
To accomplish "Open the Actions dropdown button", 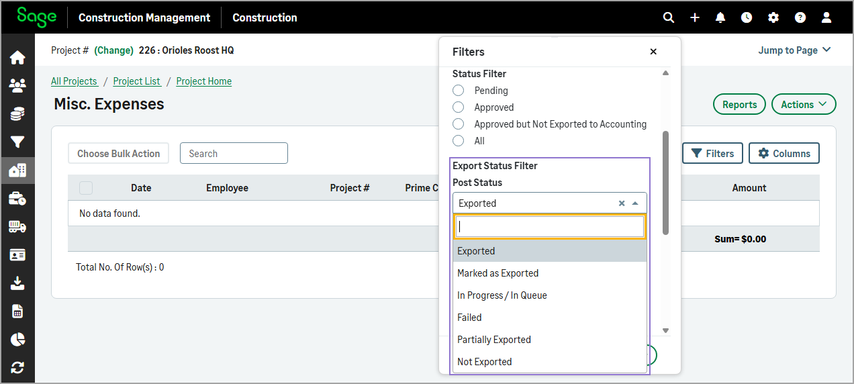I will (x=804, y=105).
